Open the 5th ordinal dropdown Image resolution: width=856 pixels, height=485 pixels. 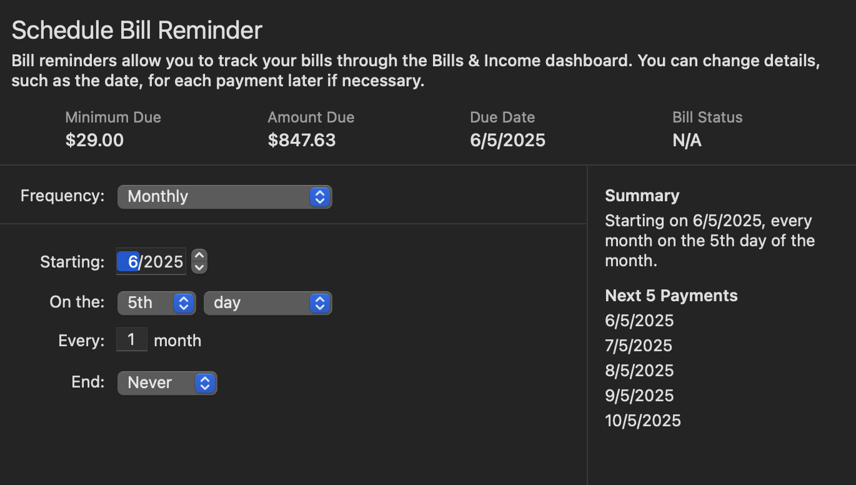pyautogui.click(x=156, y=303)
